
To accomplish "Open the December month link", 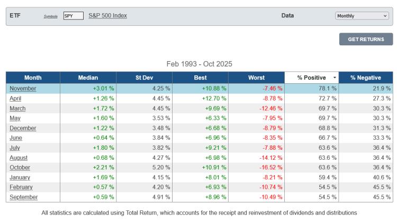I will (23, 128).
